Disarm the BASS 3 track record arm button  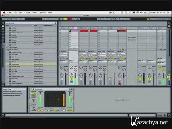point(120,84)
